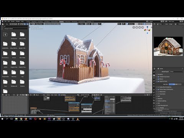This screenshot has height=138, width=184.
Task: Open the 3D viewport editor type selector
Action: coord(31,24)
